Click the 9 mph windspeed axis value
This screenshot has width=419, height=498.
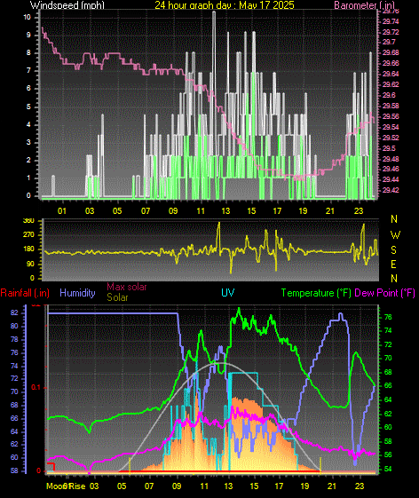tap(28, 35)
